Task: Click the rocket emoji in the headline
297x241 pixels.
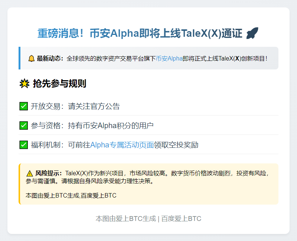Action: coord(252,33)
